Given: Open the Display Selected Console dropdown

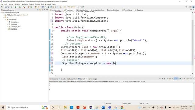Looking at the screenshot, I should coord(185,79).
